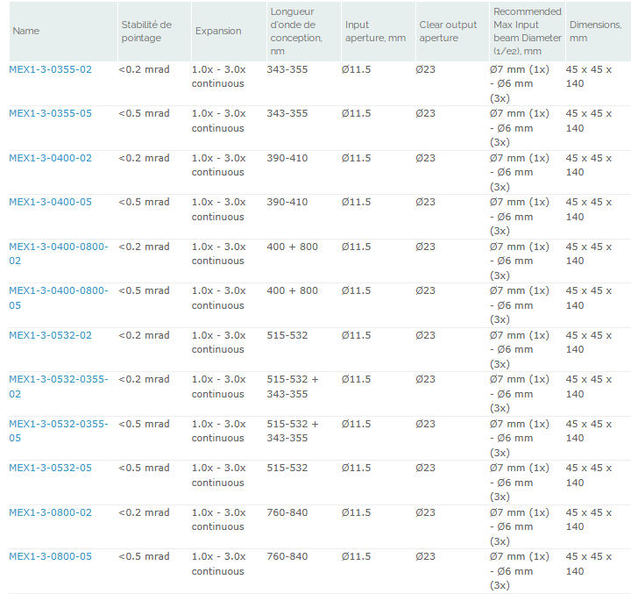Click the Recommended Max Input beam Diameter header
631x594 pixels.
527,32
